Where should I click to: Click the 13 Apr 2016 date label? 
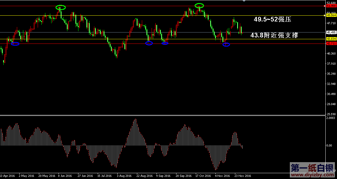tap(8, 176)
